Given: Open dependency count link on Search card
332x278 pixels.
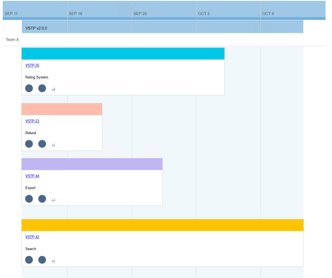Looking at the screenshot, I should pyautogui.click(x=53, y=261).
